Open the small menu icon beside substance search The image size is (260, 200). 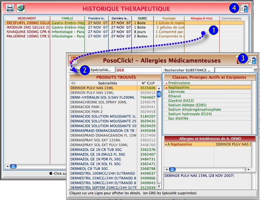tap(255, 70)
